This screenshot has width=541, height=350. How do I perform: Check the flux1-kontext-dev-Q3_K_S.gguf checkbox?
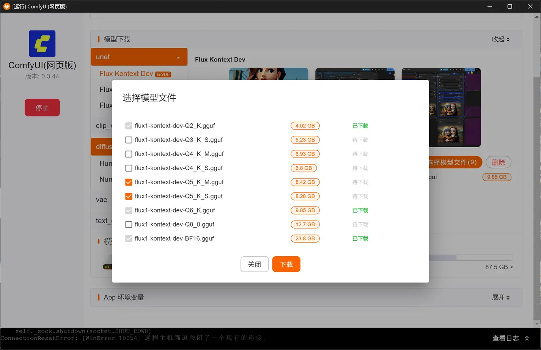coord(129,140)
